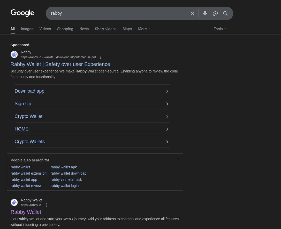
Task: Switch to the Short videos tab
Action: [x=105, y=29]
